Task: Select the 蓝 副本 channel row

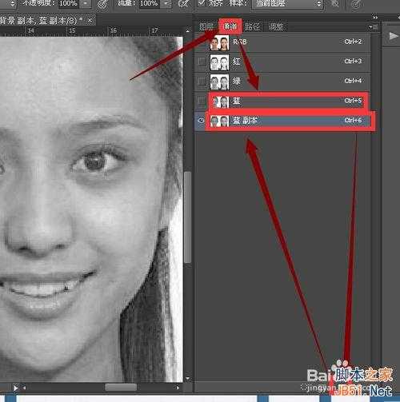Action: [x=282, y=121]
